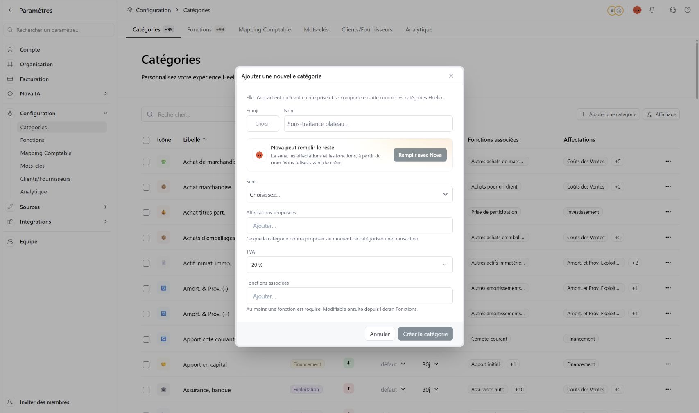Open the red Nova avatar in header
The image size is (699, 413).
637,10
